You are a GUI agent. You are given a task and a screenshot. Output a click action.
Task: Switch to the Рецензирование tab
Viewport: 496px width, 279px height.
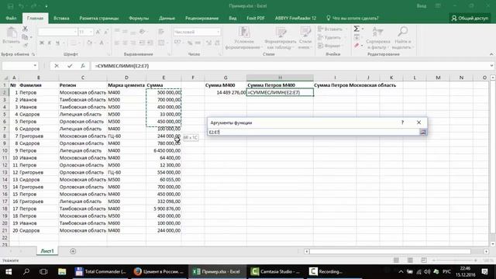tap(201, 19)
